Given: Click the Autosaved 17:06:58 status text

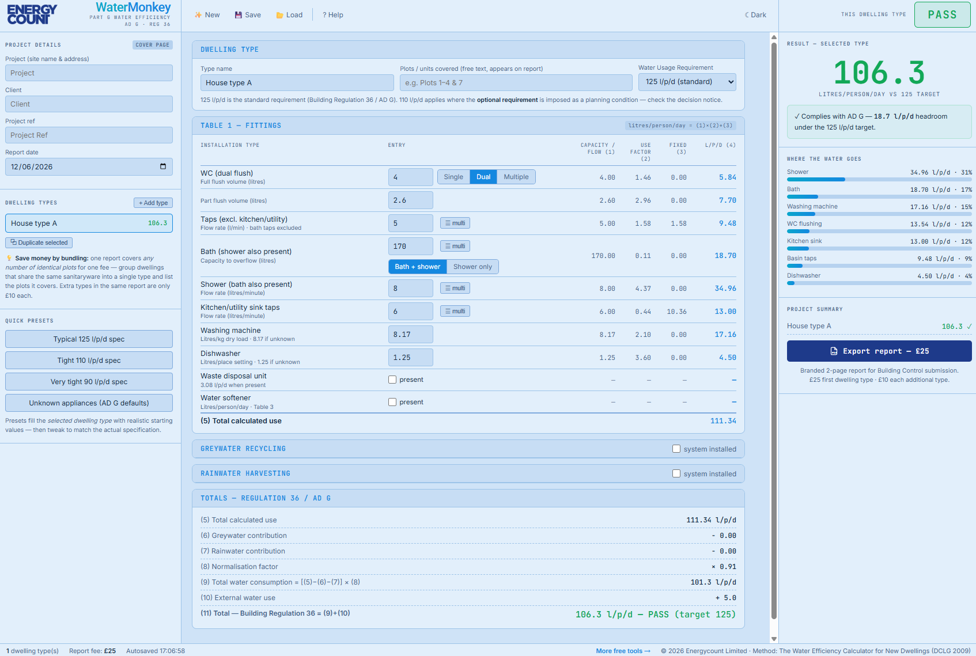Looking at the screenshot, I should click(156, 651).
